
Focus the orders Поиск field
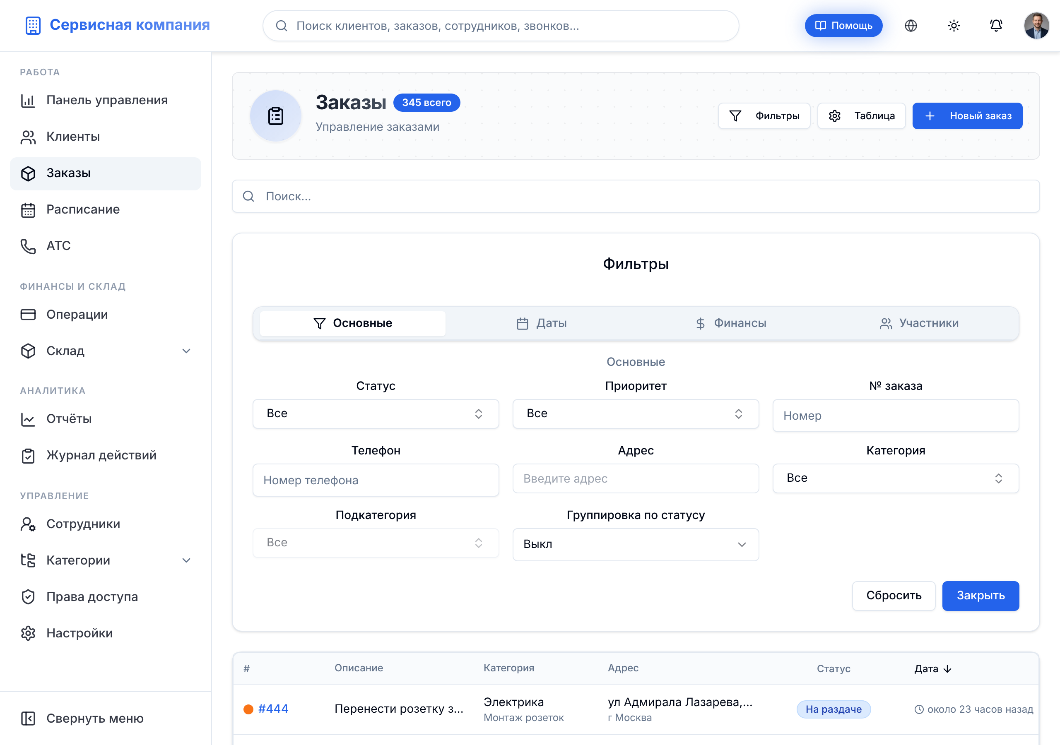tap(635, 197)
